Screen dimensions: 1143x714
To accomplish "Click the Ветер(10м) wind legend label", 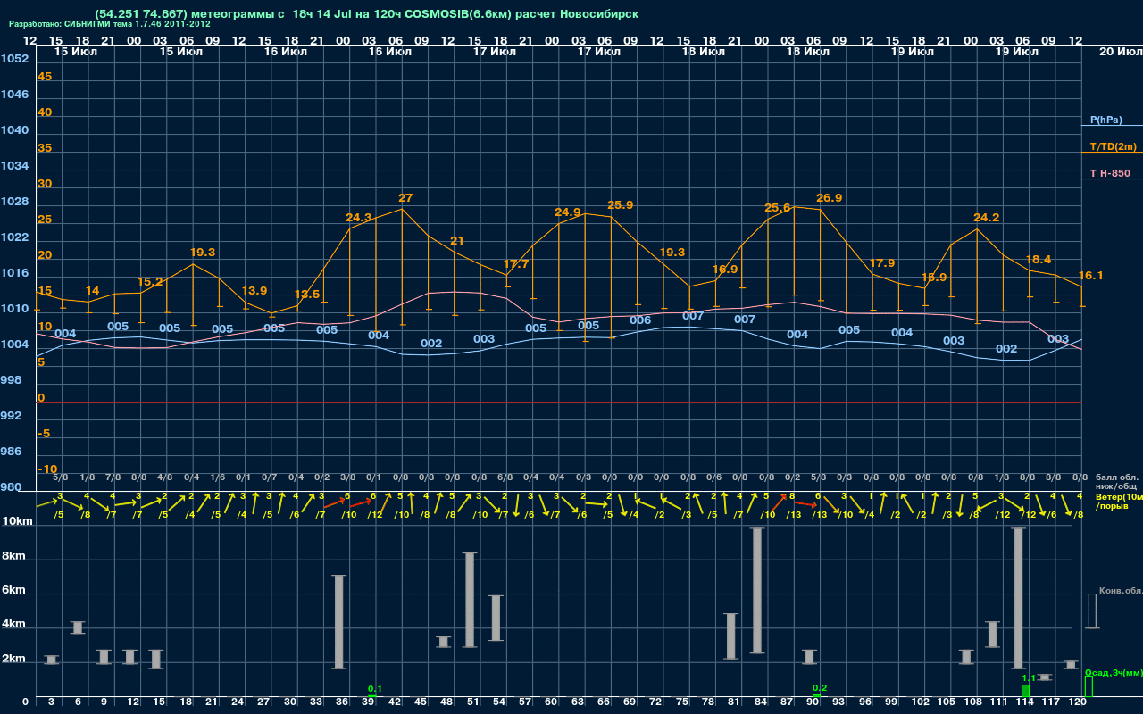I will 1119,495.
